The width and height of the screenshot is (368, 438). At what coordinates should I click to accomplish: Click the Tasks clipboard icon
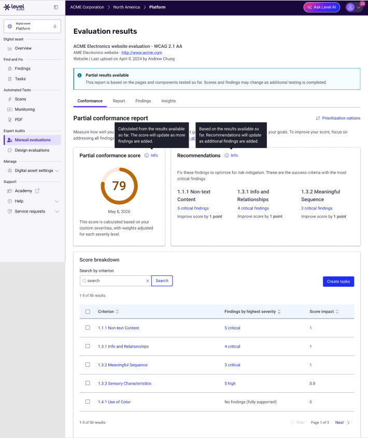[10, 79]
